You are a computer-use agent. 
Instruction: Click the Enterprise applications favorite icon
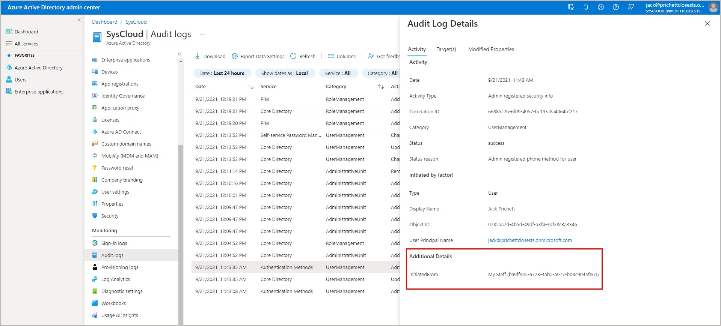[x=9, y=92]
